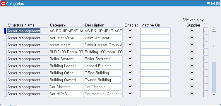Viewport: 221px width, 106px height.
Task: Click scrollbar down arrow
Action: coord(214,95)
